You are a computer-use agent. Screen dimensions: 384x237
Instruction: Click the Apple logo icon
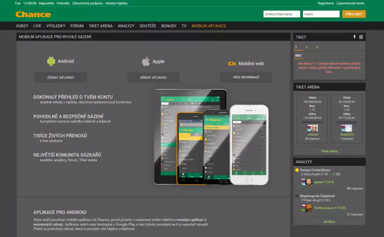[146, 61]
